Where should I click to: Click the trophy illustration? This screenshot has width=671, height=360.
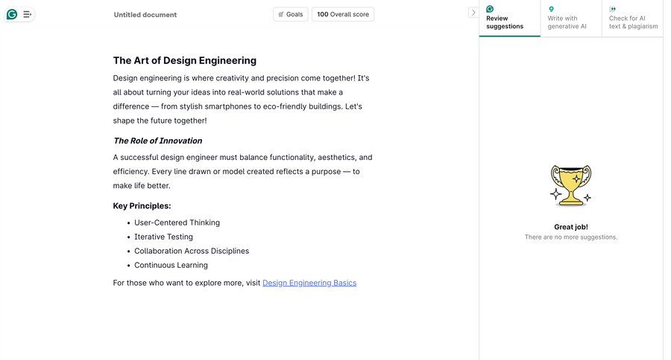pyautogui.click(x=571, y=185)
